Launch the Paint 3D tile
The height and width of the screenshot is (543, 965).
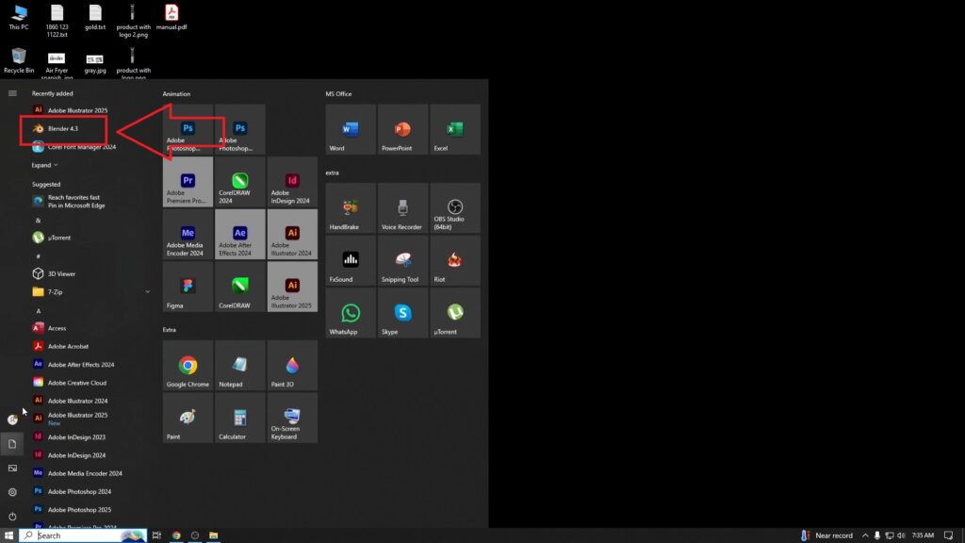pyautogui.click(x=292, y=365)
